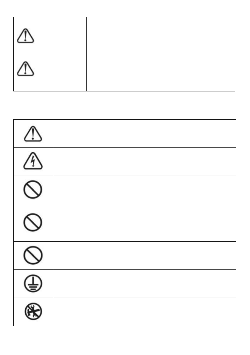Select the empty description cell beside the lightning triangle
Viewport: 250px width, 355px height.
pos(145,162)
